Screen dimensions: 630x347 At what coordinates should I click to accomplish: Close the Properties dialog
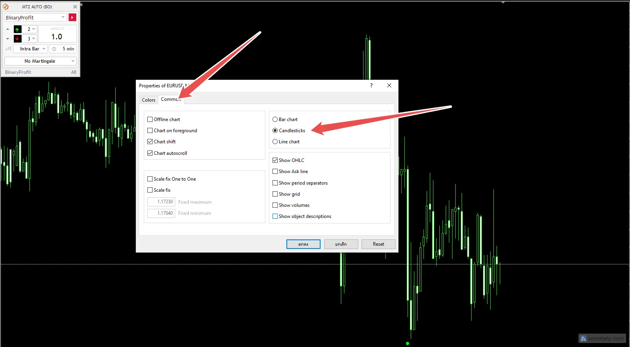389,85
